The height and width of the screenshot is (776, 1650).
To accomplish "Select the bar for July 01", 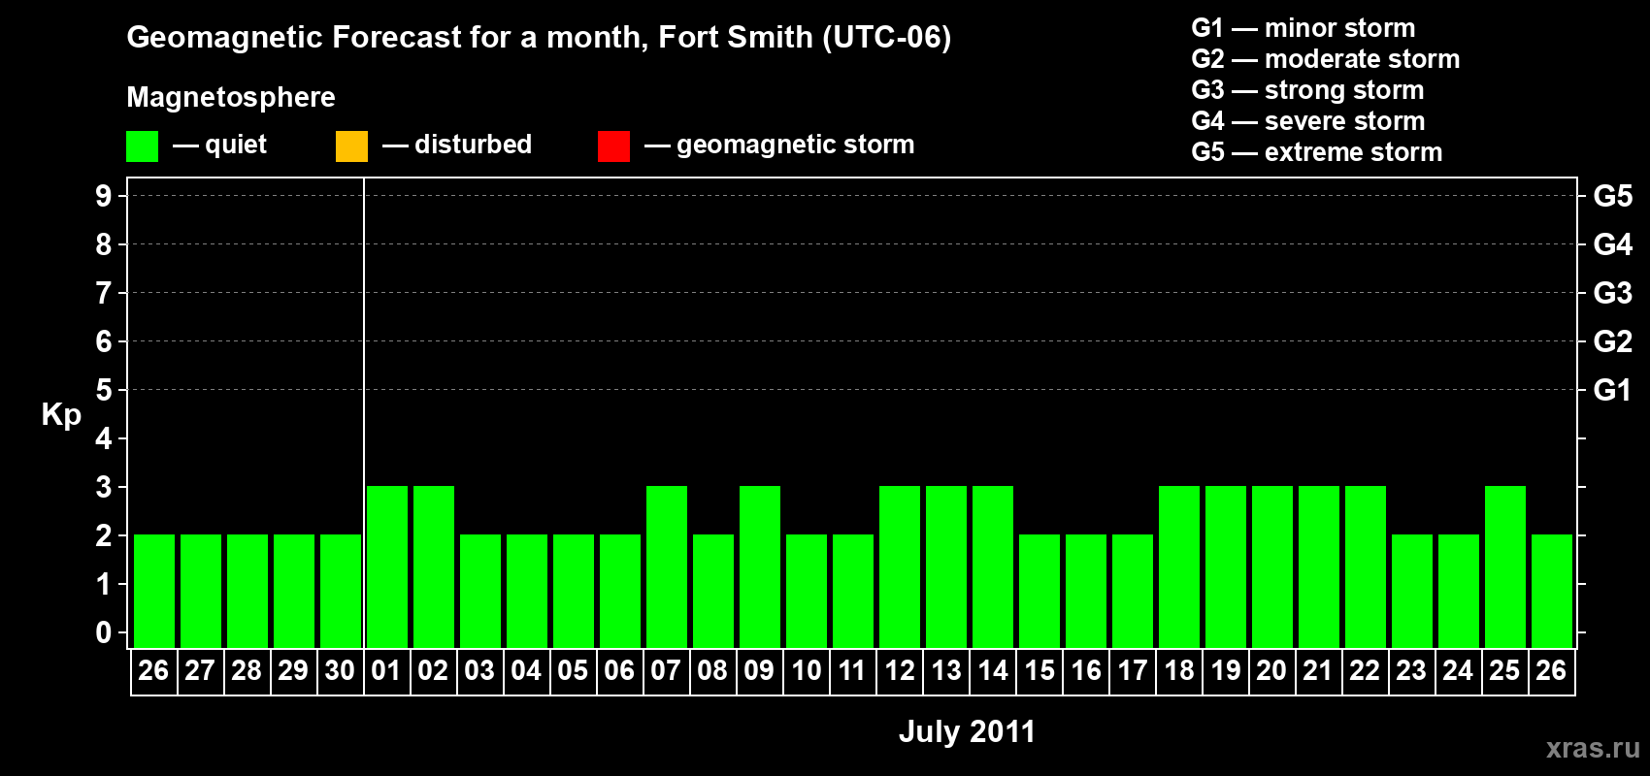I will click(x=387, y=566).
